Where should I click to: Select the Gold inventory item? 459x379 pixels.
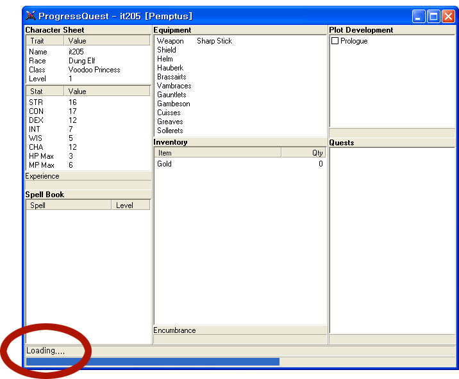(240, 164)
